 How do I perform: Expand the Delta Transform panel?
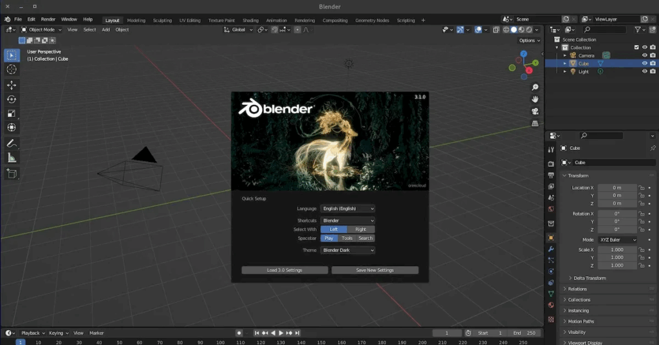(x=589, y=278)
